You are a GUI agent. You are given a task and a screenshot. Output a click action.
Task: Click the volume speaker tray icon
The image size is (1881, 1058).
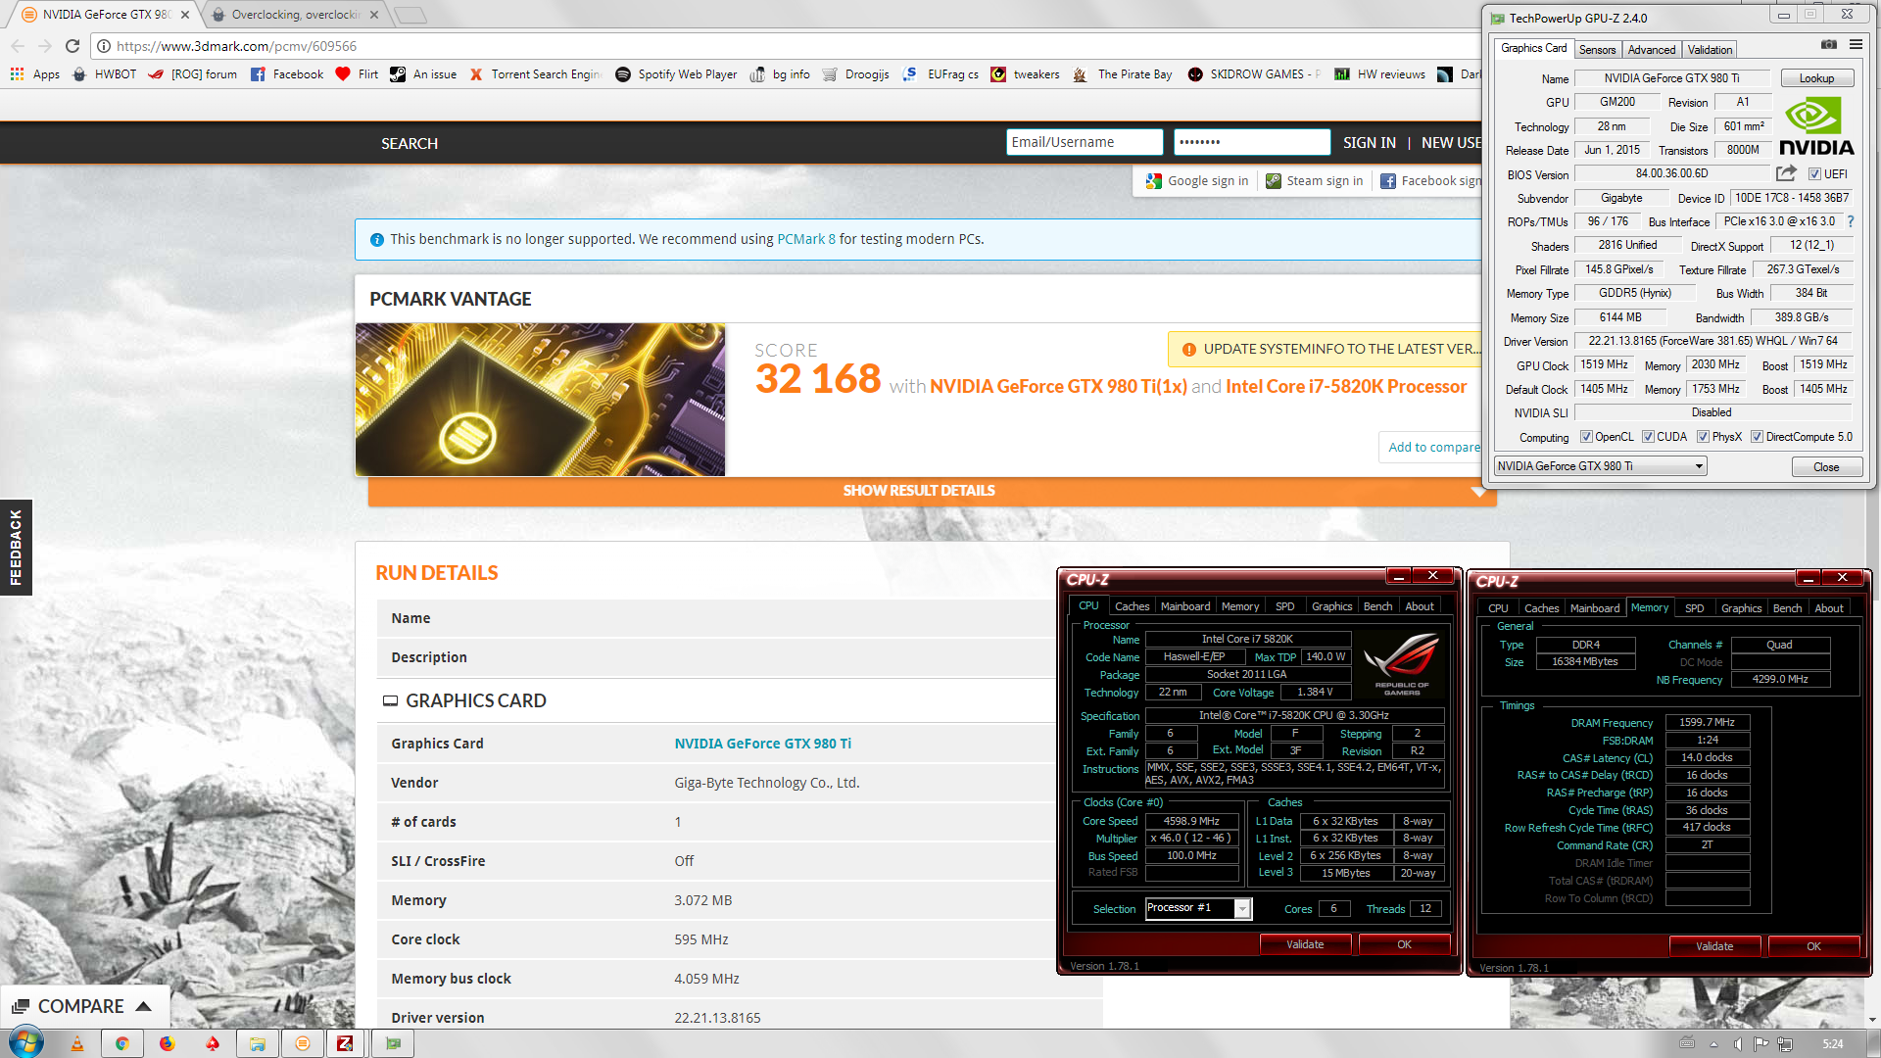[1737, 1044]
